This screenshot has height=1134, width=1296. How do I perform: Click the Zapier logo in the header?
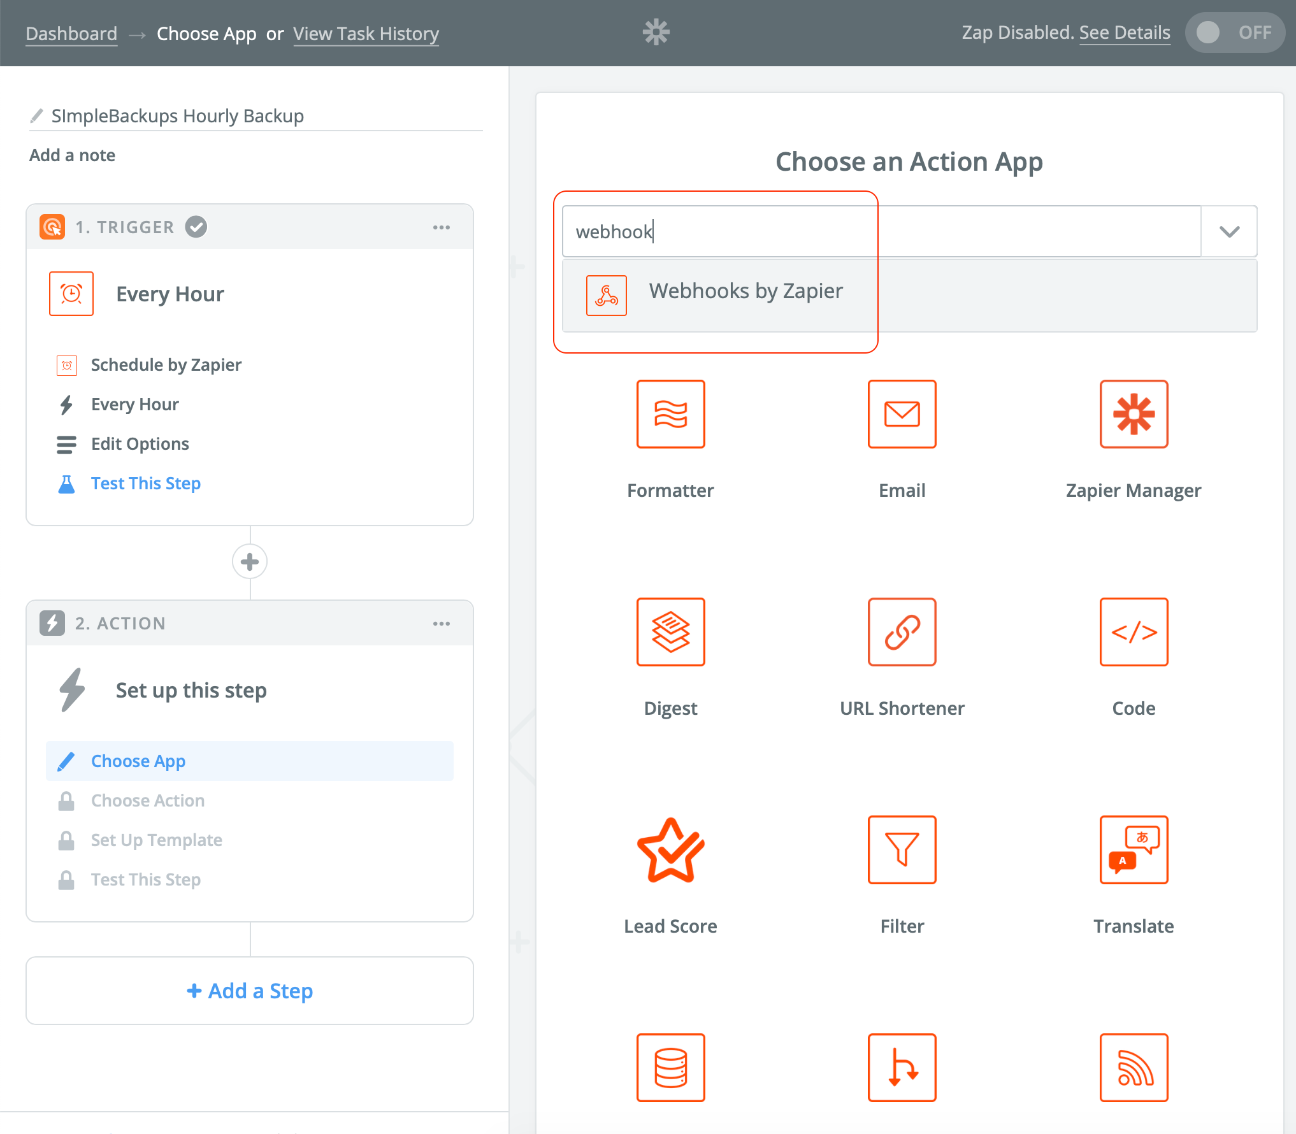tap(656, 32)
